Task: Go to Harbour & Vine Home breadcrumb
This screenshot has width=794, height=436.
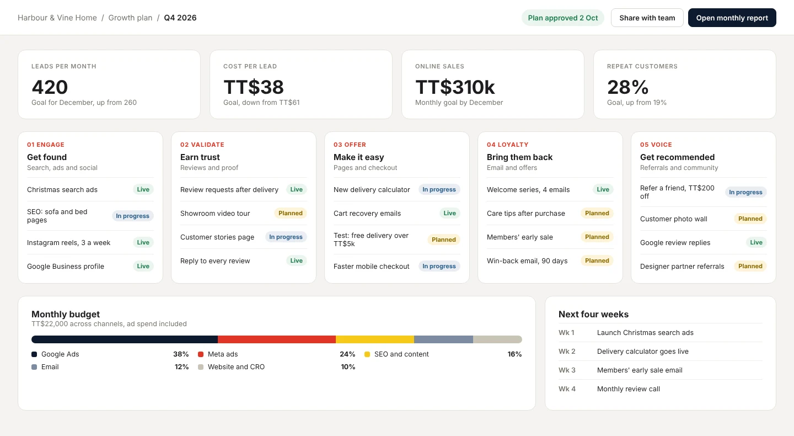Action: coord(57,18)
